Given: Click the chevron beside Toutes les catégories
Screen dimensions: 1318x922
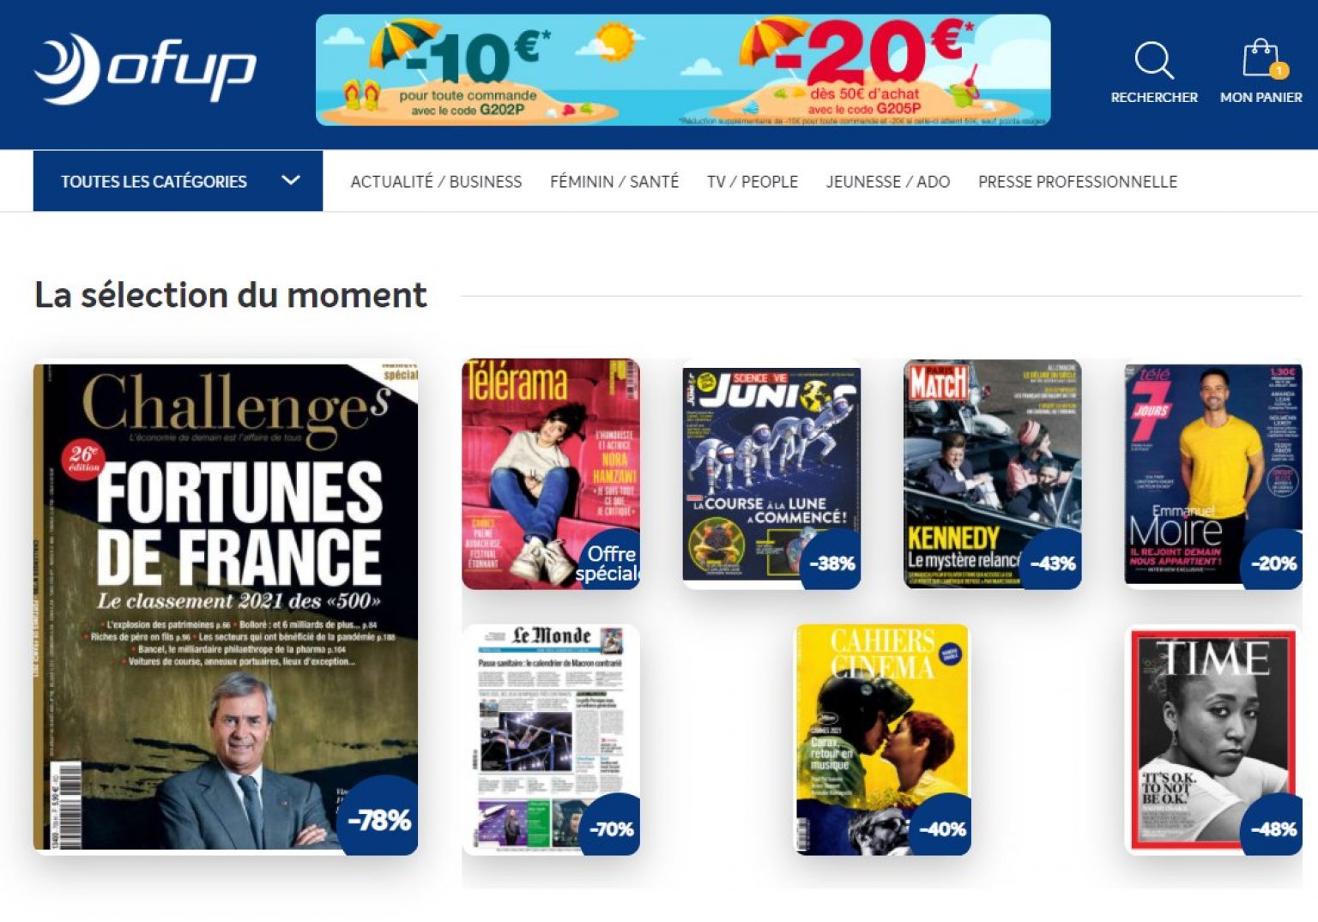Looking at the screenshot, I should (291, 180).
